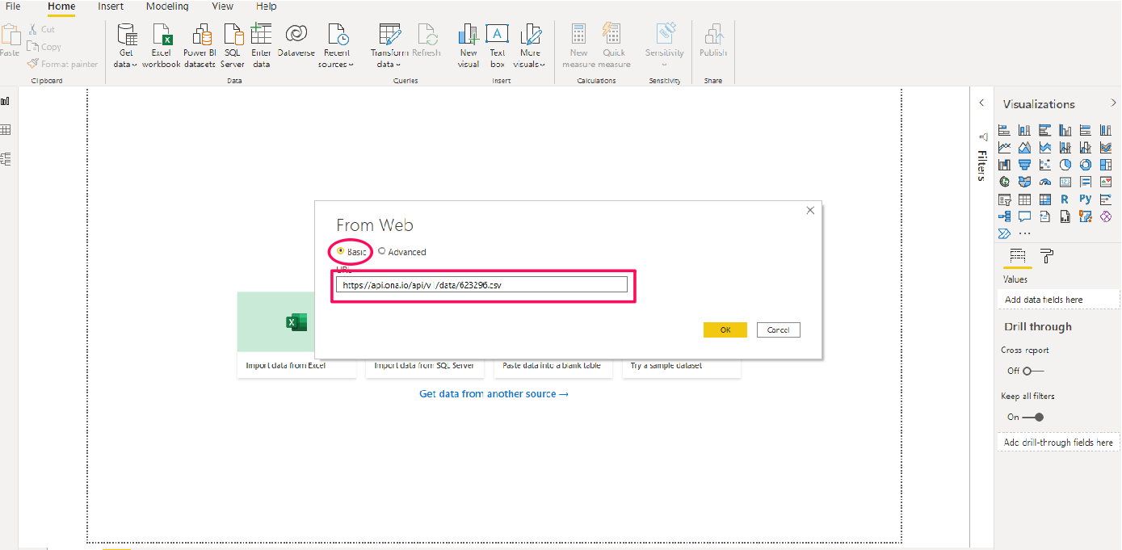Select the Funnel visualization

[x=1024, y=165]
